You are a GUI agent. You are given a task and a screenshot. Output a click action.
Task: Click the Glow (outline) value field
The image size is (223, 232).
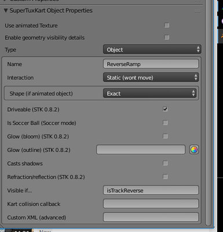[141, 150]
